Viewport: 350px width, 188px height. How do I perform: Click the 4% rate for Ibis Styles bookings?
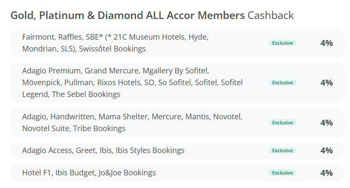[326, 150]
